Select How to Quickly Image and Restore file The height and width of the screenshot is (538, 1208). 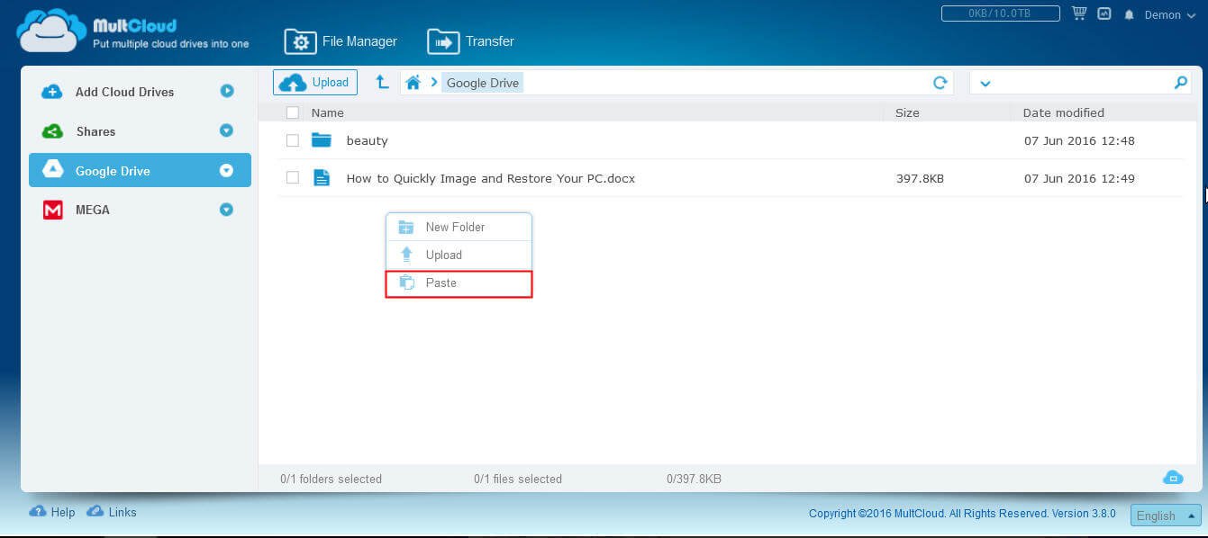coord(490,178)
